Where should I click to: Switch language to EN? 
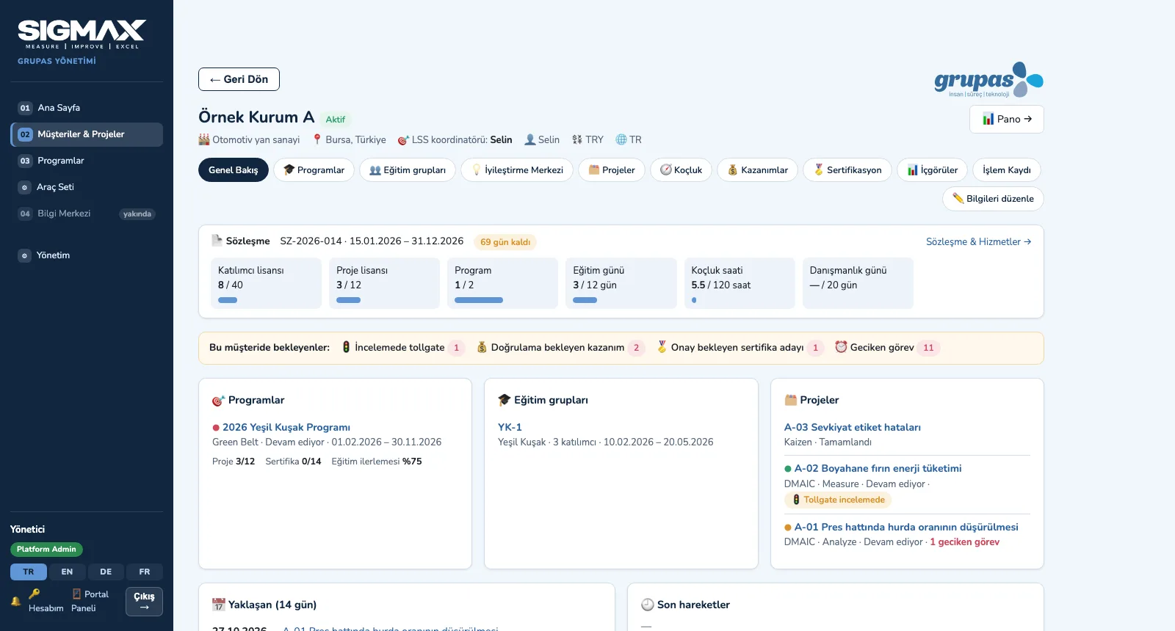(x=67, y=572)
